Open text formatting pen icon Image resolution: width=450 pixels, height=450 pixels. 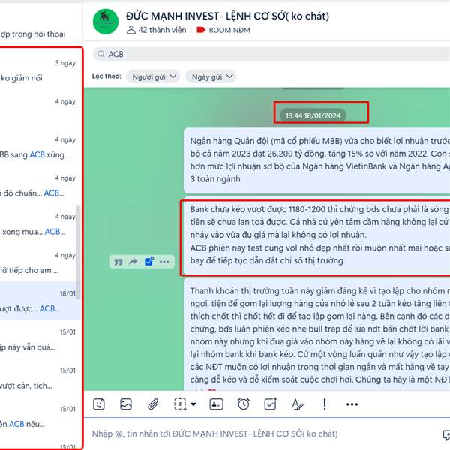pos(297,404)
